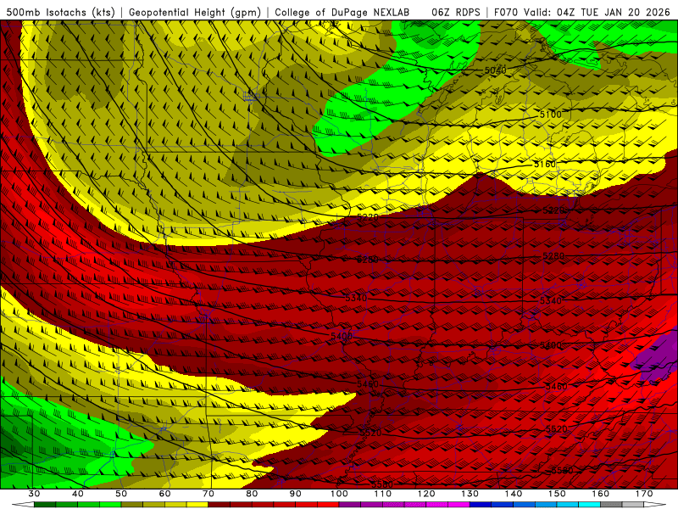Click the 160 value on the color scale

[x=601, y=494]
